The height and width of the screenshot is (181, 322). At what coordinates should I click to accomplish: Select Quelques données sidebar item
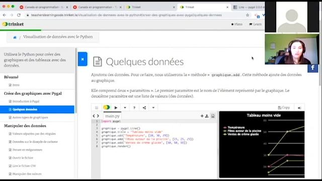coord(37,110)
